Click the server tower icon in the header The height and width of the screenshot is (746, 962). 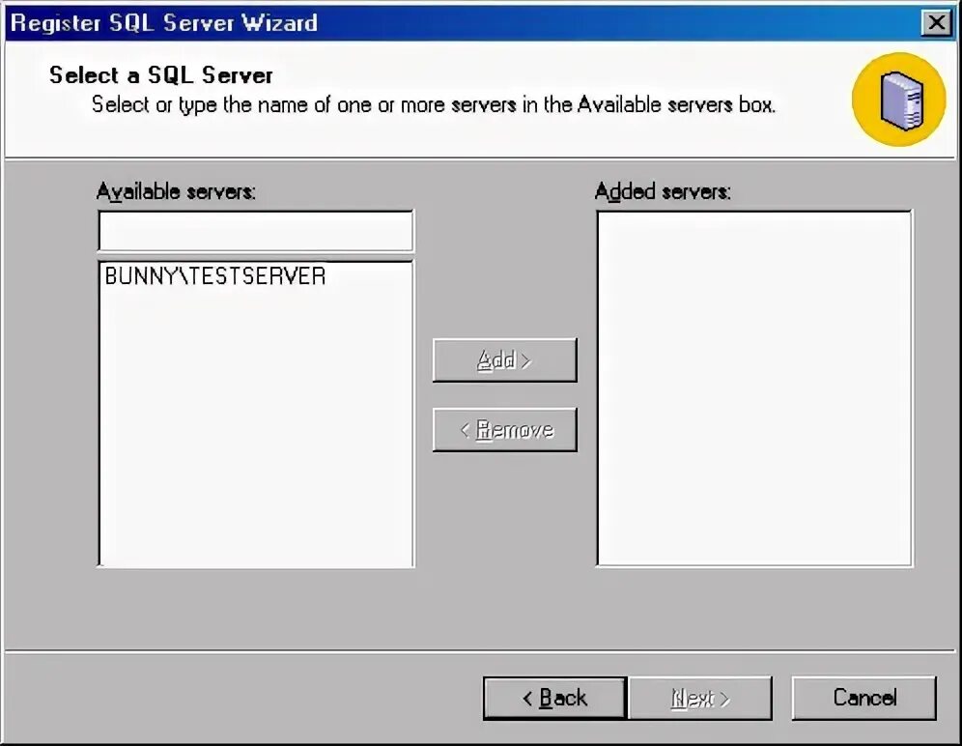coord(899,100)
